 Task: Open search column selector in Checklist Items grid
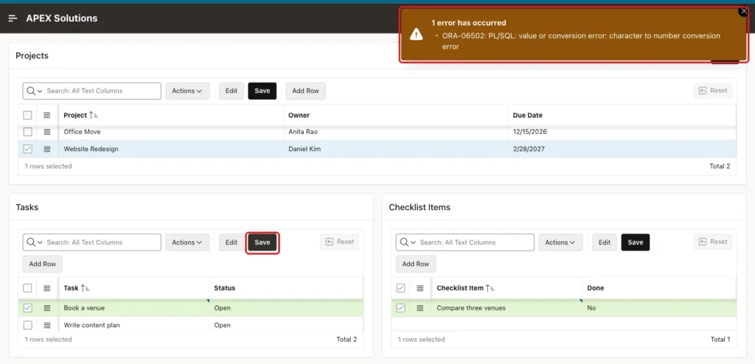(x=407, y=242)
